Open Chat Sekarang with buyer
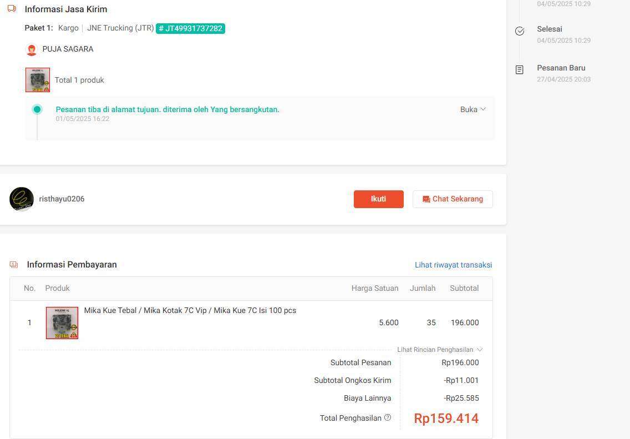 click(453, 199)
